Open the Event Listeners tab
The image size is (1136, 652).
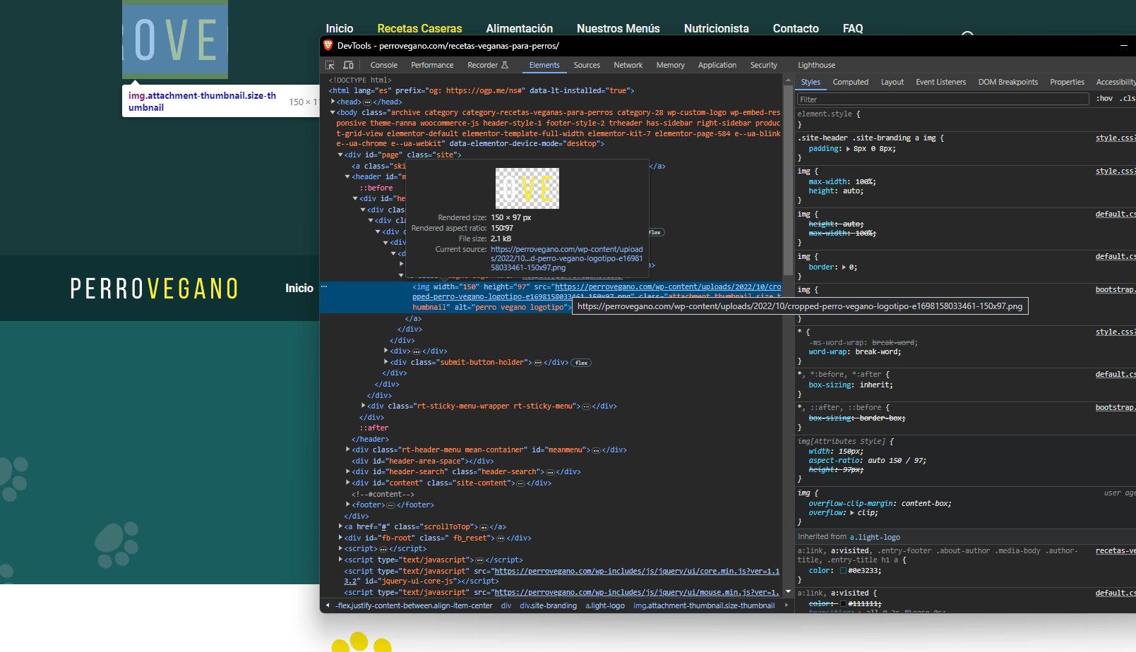tap(940, 82)
